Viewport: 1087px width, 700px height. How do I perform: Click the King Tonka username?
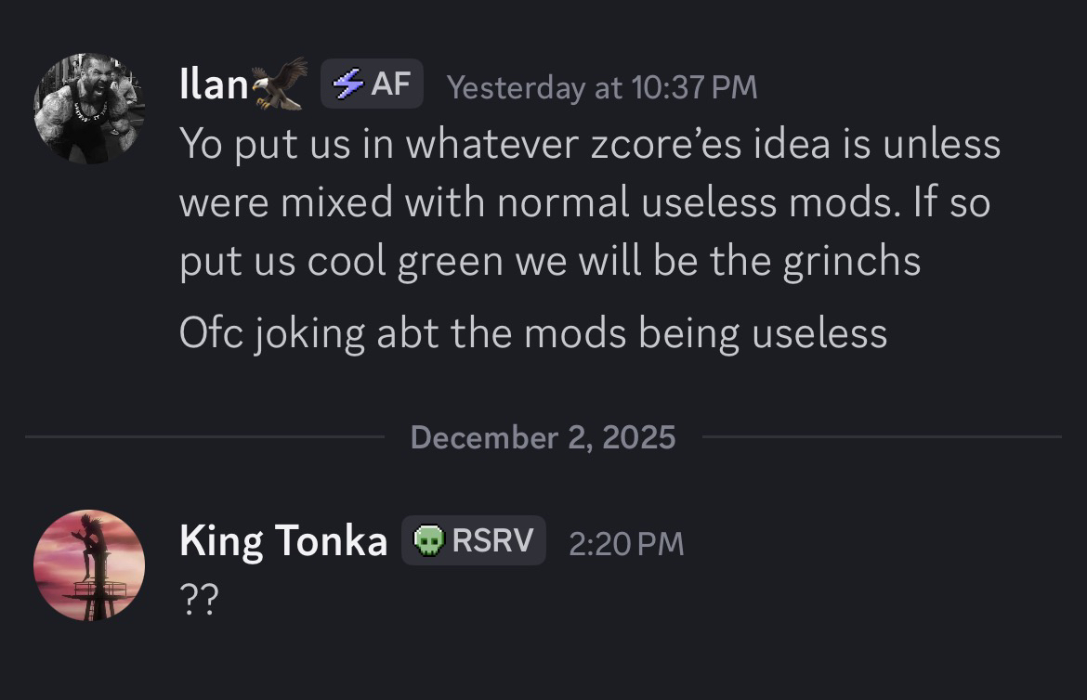(x=283, y=541)
